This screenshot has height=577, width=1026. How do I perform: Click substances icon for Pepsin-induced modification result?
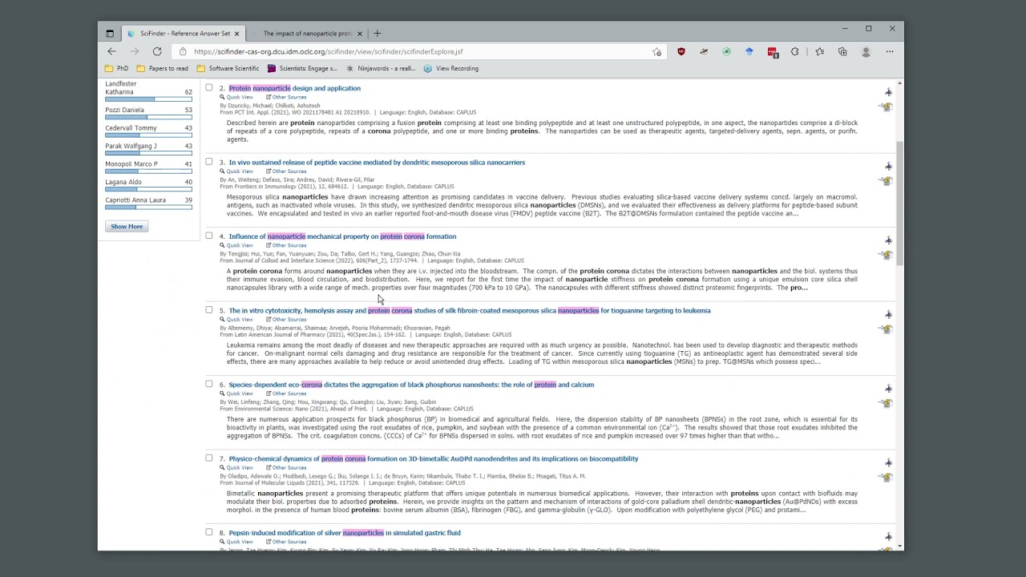888,537
